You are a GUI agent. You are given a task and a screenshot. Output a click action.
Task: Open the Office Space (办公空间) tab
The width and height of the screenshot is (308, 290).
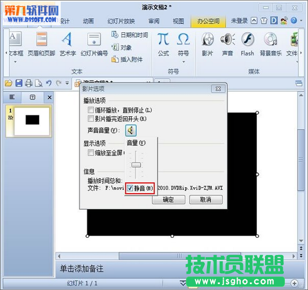pos(208,21)
